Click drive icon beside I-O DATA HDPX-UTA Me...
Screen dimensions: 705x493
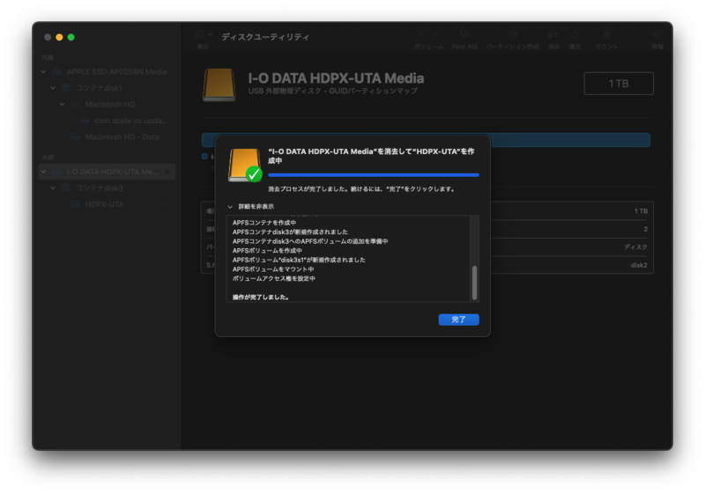[x=56, y=172]
